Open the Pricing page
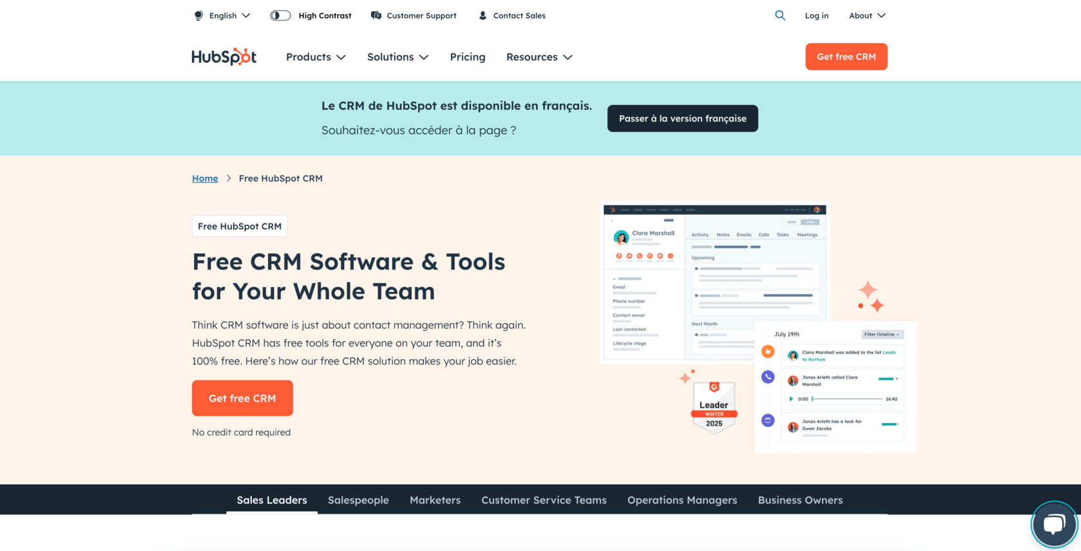The image size is (1081, 551). pos(468,57)
